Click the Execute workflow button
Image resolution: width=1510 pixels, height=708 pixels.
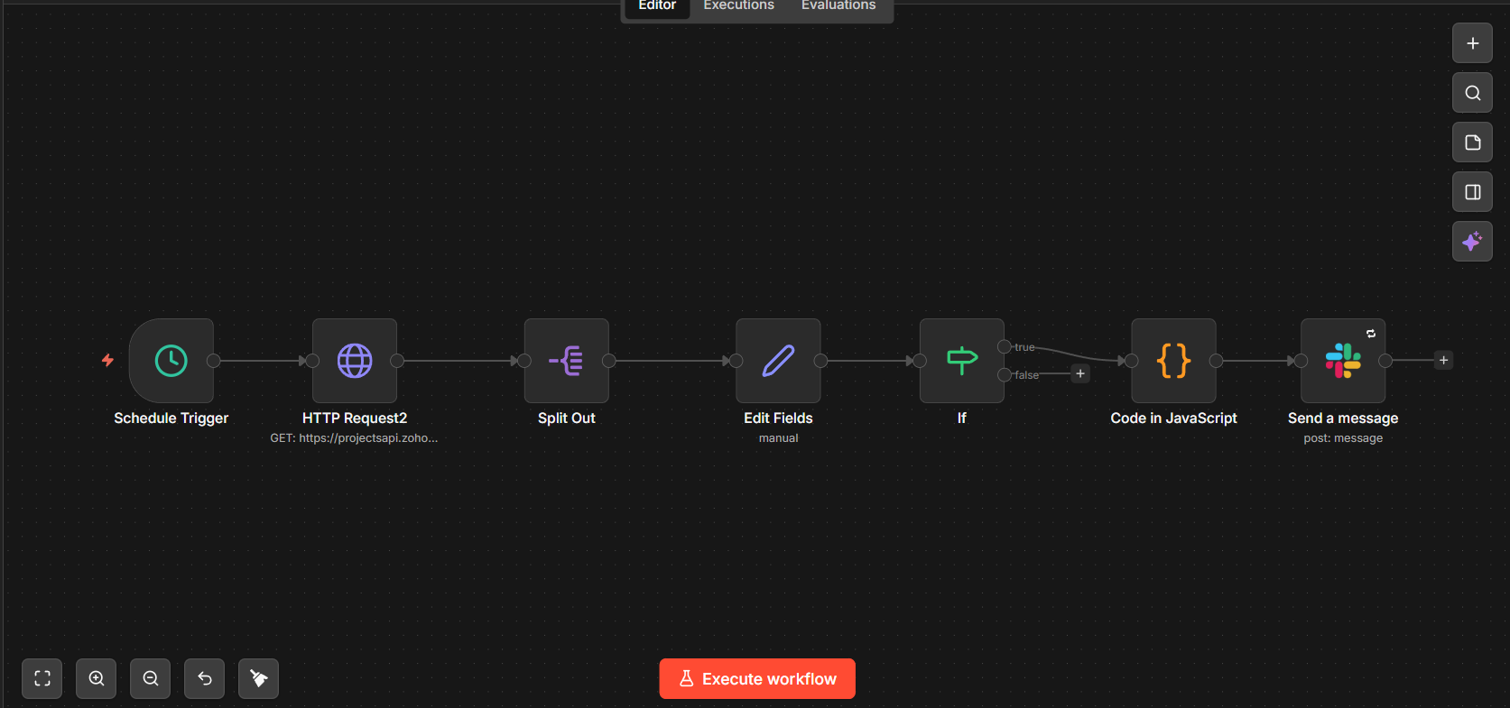tap(757, 679)
